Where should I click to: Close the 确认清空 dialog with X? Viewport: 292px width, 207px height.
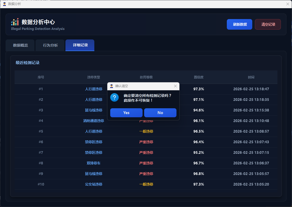pos(175,86)
